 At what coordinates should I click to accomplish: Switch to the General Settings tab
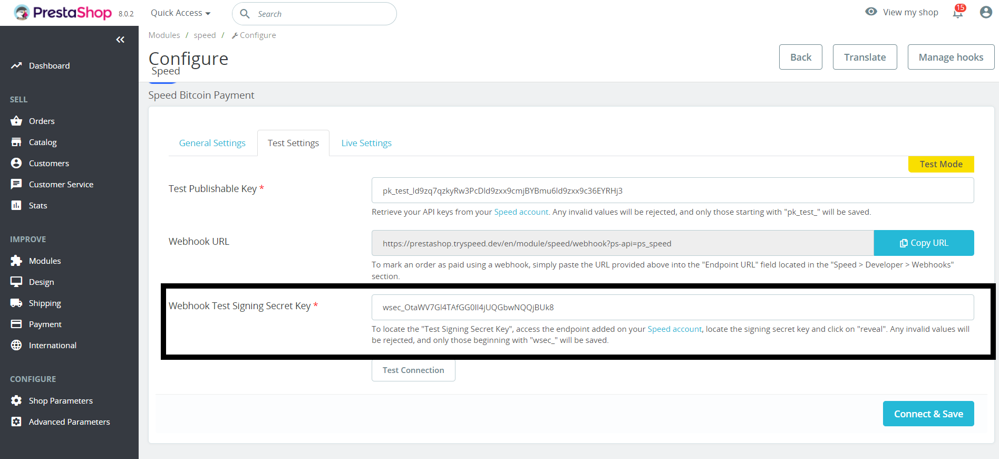click(212, 143)
